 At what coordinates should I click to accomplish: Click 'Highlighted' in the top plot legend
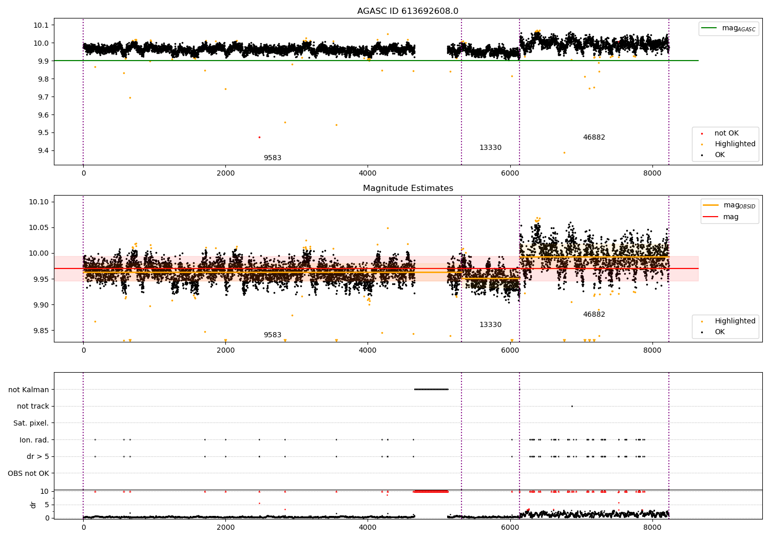pyautogui.click(x=735, y=144)
